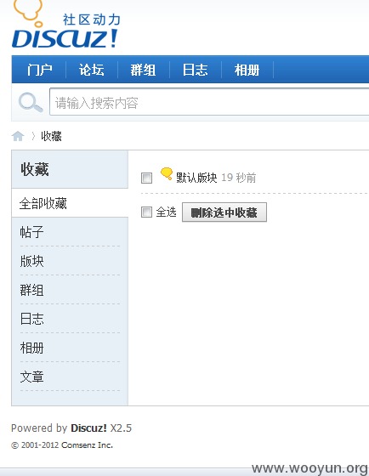Select 群组 in the favorites sidebar
Viewport: 369px width, 476px height.
point(32,290)
